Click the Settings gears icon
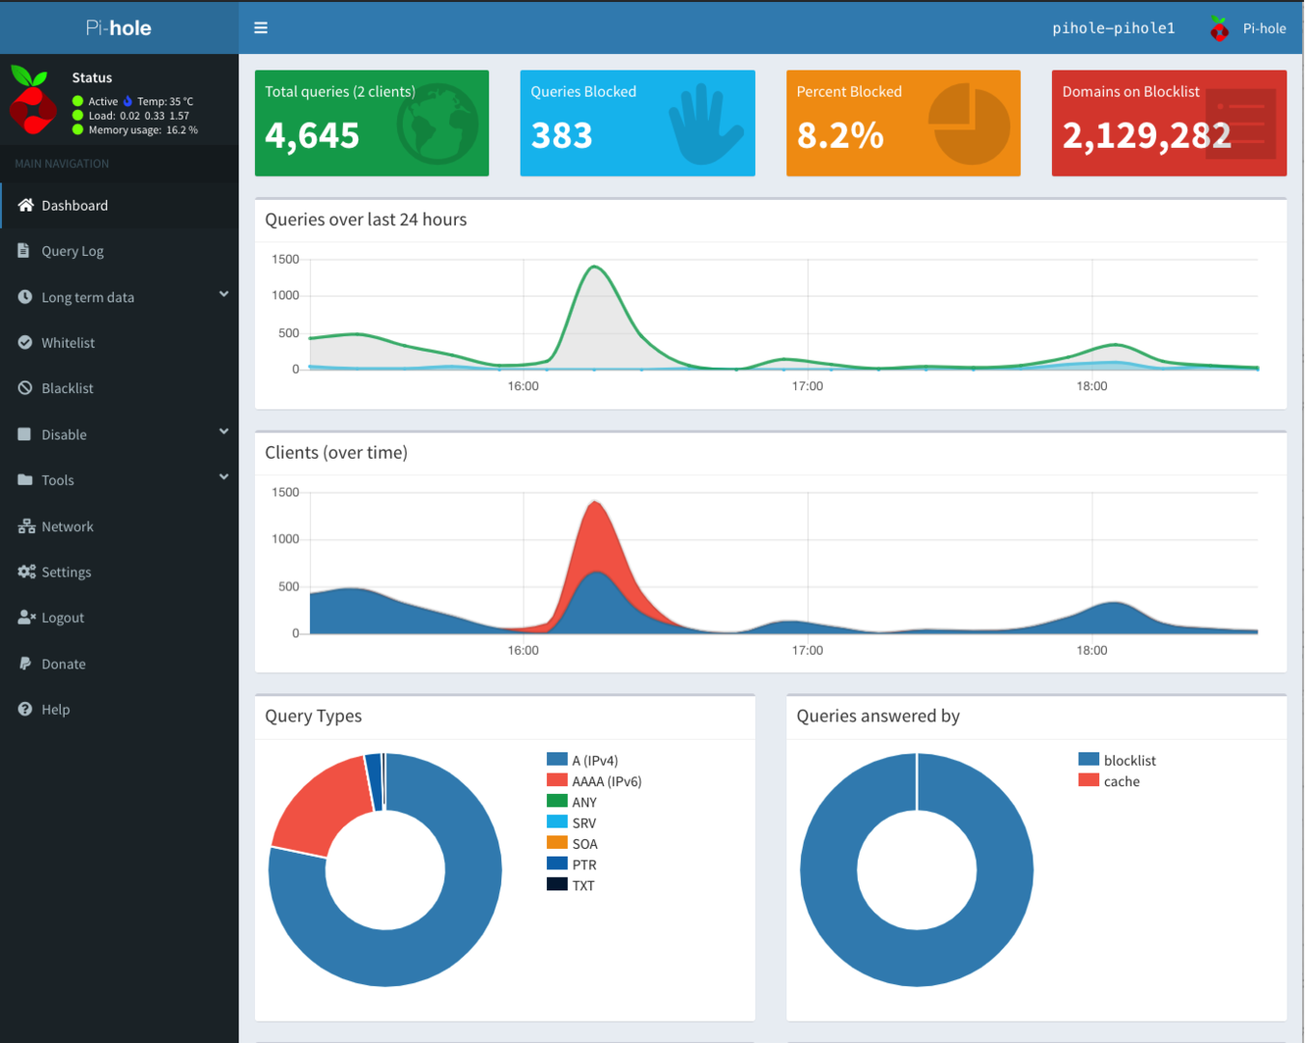Viewport: 1305px width, 1043px height. point(26,572)
